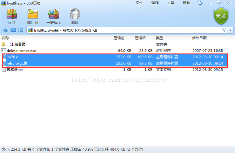Sort by 压缩后 column header

[140, 38]
